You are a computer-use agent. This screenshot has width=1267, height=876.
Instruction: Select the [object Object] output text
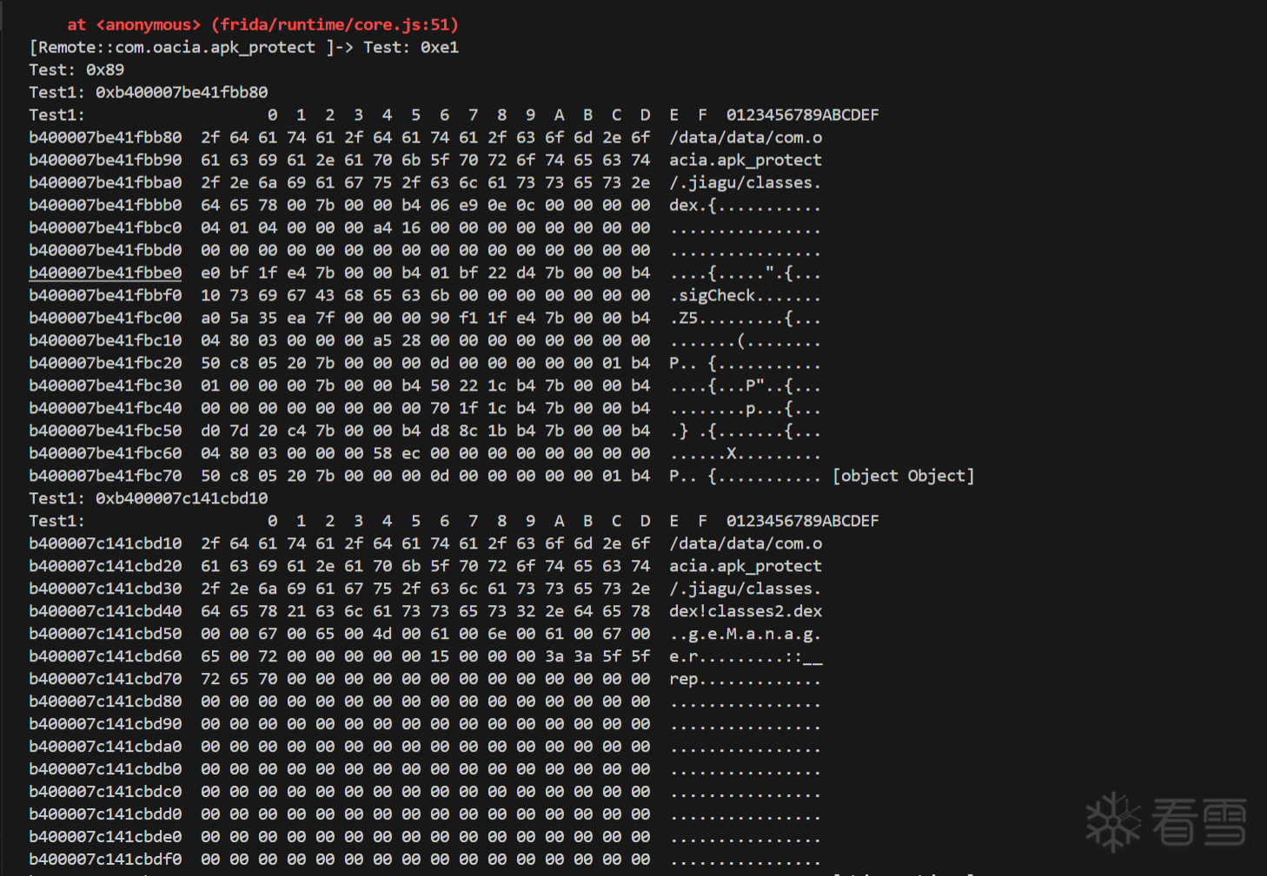(x=903, y=476)
